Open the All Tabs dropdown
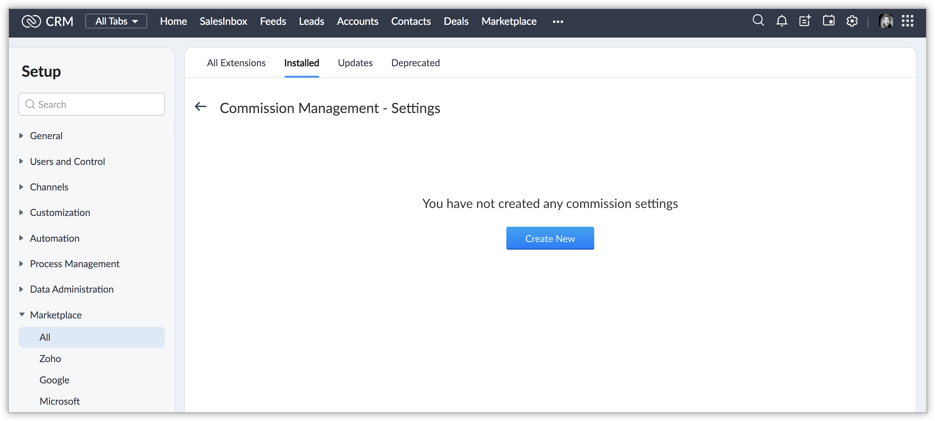 tap(116, 21)
